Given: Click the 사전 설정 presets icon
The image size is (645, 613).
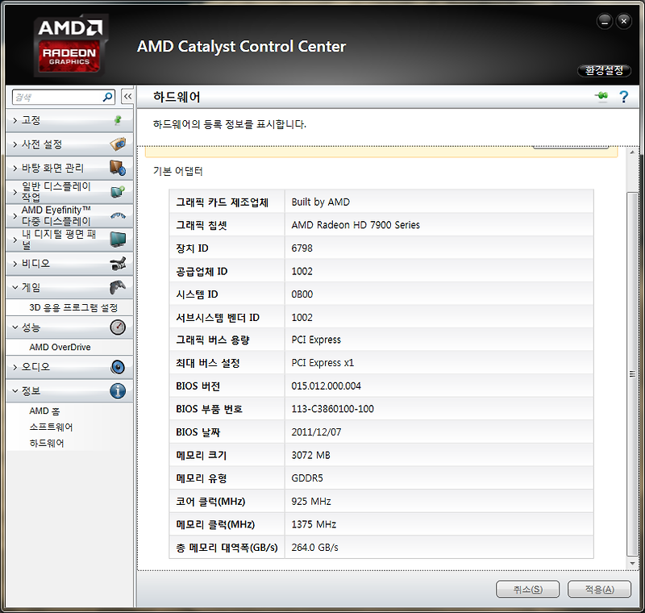Looking at the screenshot, I should click(x=118, y=144).
